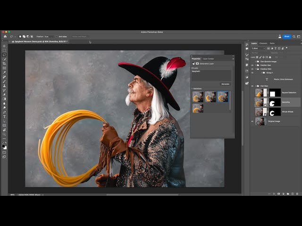Open the layer blend mode dropdown
Screen dimensions: 302x226
(x=260, y=53)
